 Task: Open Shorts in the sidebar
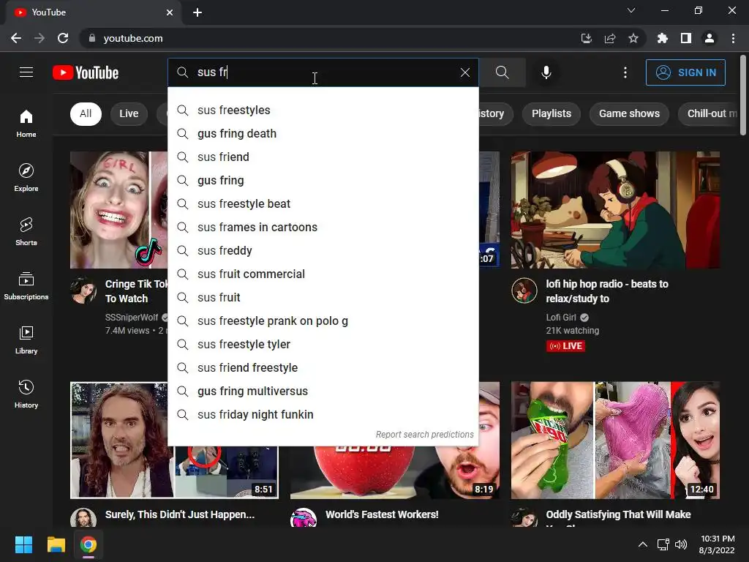tap(26, 232)
